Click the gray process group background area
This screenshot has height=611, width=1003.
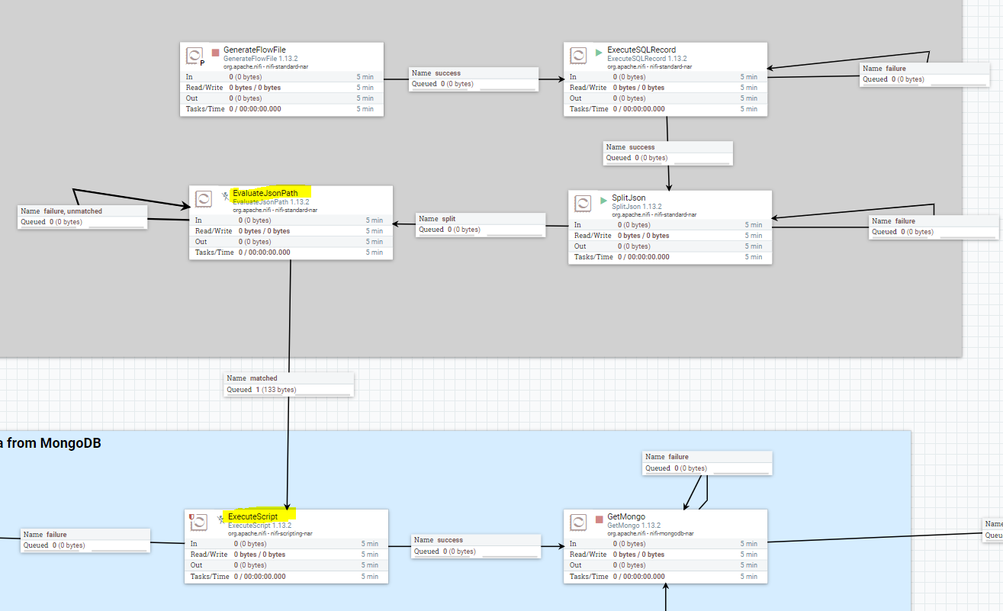458,320
